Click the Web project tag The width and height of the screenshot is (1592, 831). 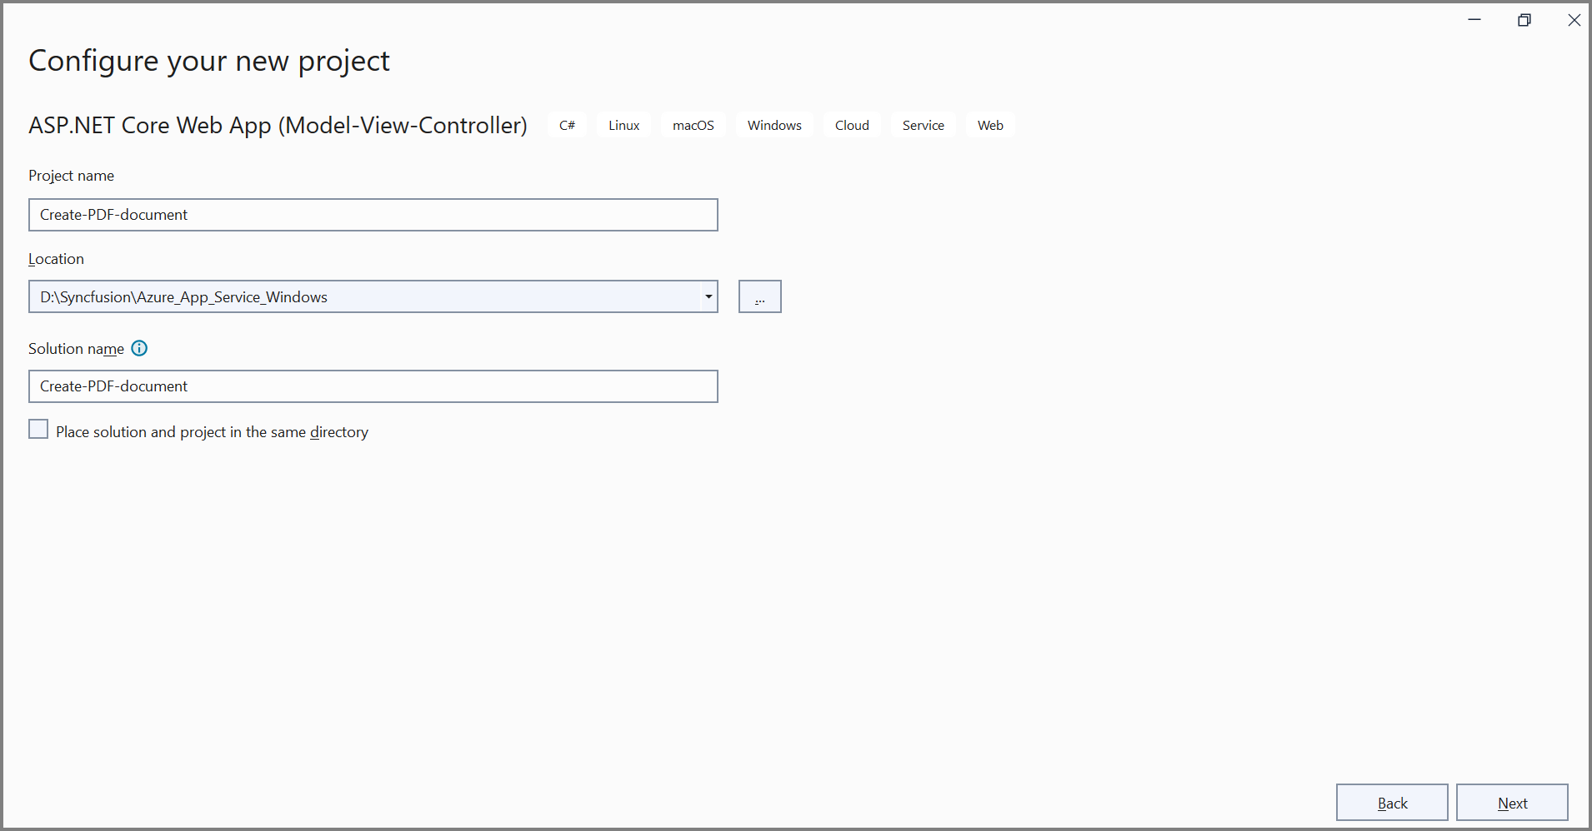(989, 125)
